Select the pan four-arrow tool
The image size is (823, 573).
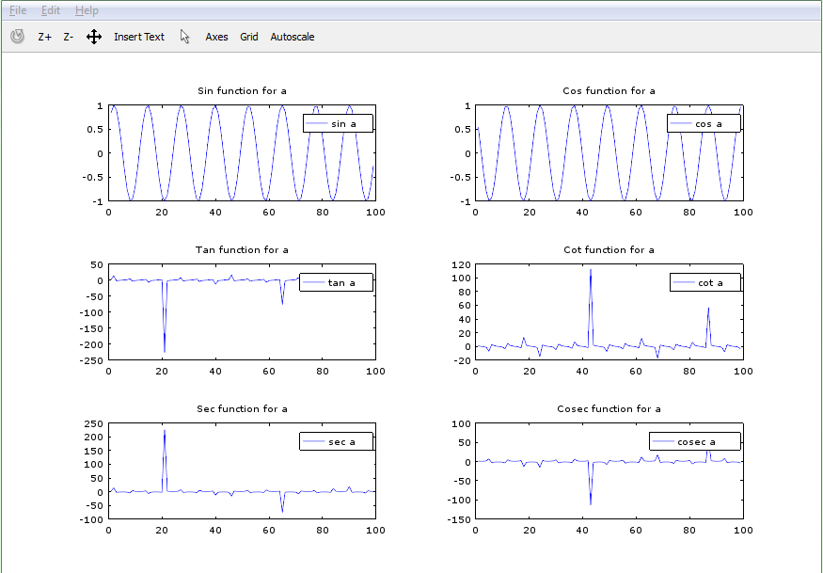pos(94,37)
